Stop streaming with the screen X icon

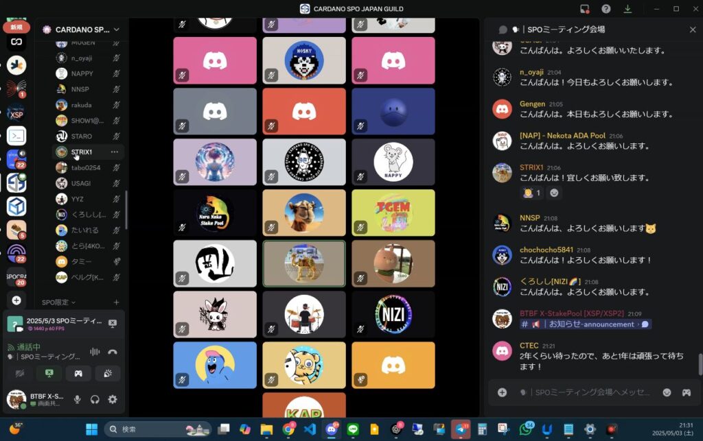[113, 323]
